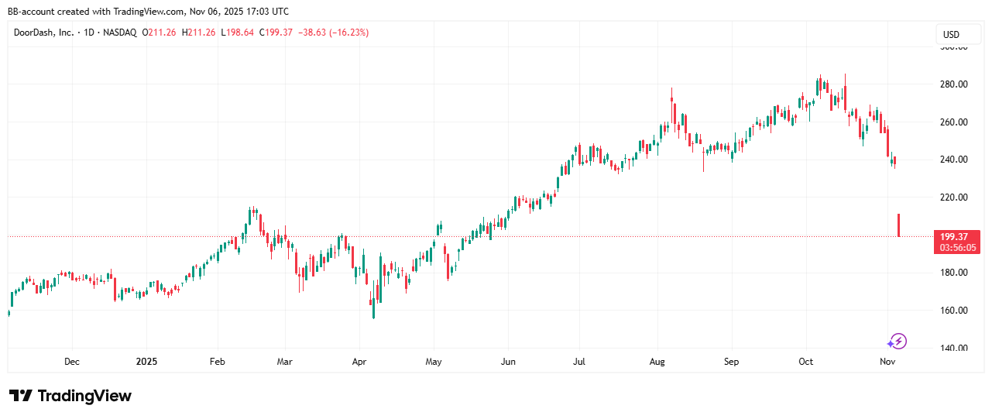Select the Dec label on time axis
Image resolution: width=992 pixels, height=419 pixels.
click(71, 362)
